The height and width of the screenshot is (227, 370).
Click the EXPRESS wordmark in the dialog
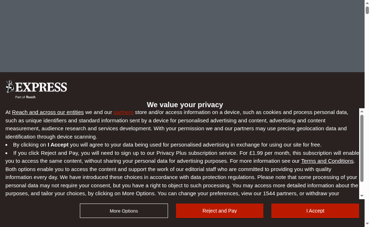coord(41,87)
